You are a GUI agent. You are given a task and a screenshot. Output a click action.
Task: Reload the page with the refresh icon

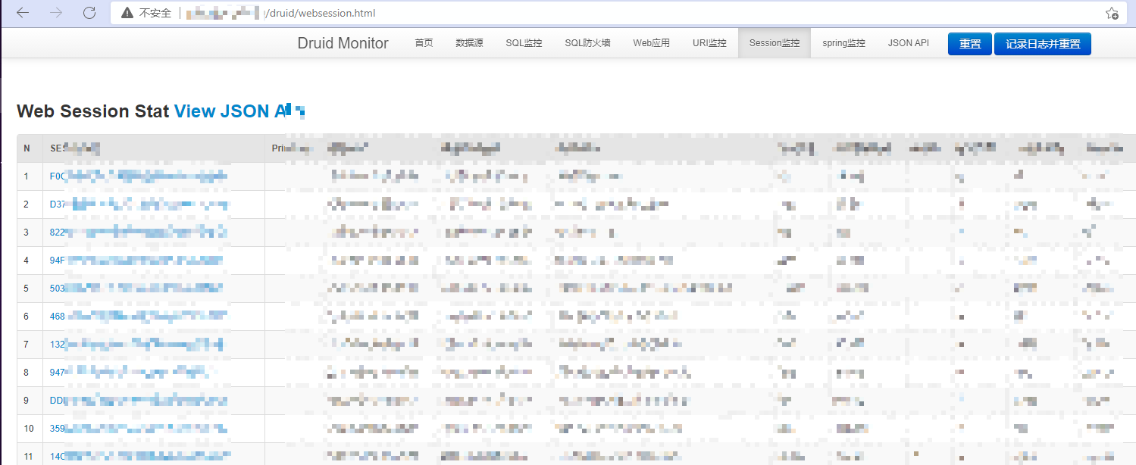89,13
